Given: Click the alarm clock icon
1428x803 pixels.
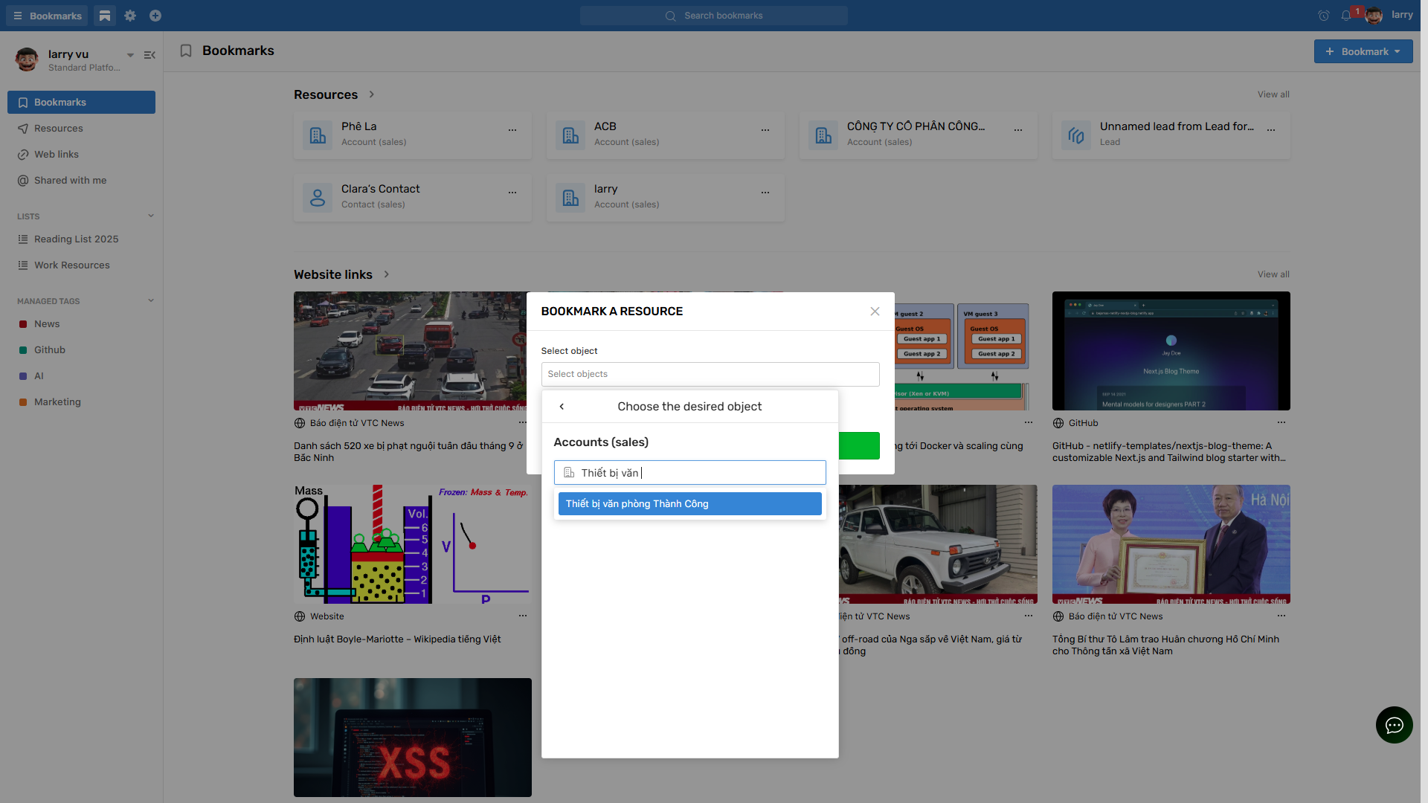Looking at the screenshot, I should [x=1324, y=16].
